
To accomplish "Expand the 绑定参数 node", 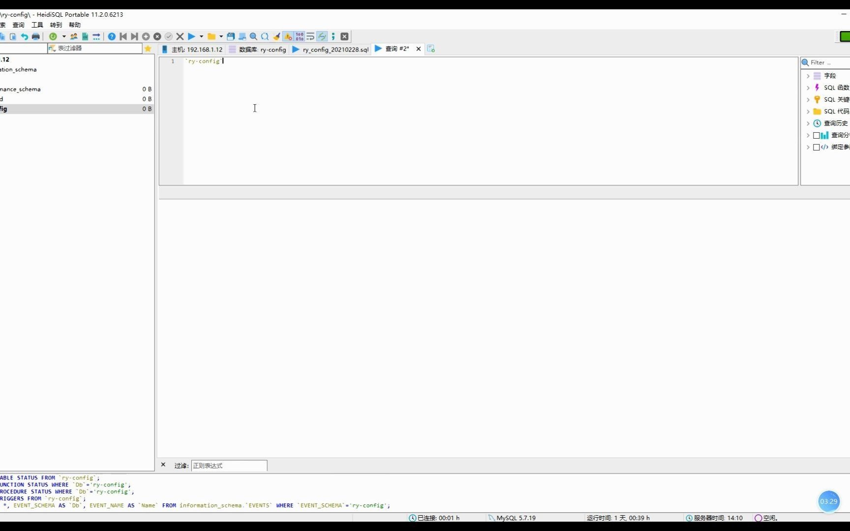I will [808, 147].
